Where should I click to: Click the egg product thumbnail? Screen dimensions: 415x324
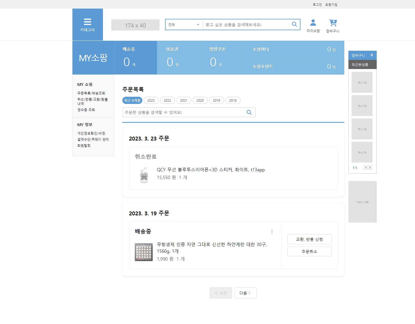144,252
